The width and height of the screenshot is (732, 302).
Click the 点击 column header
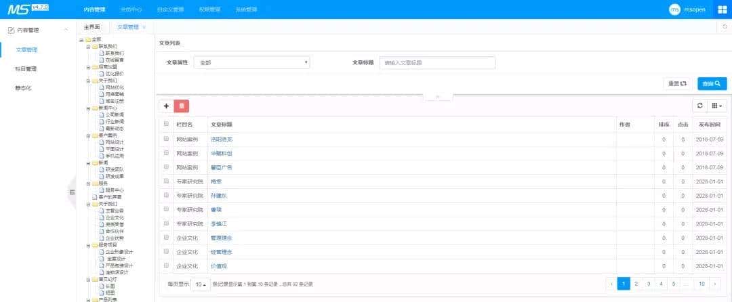(683, 125)
